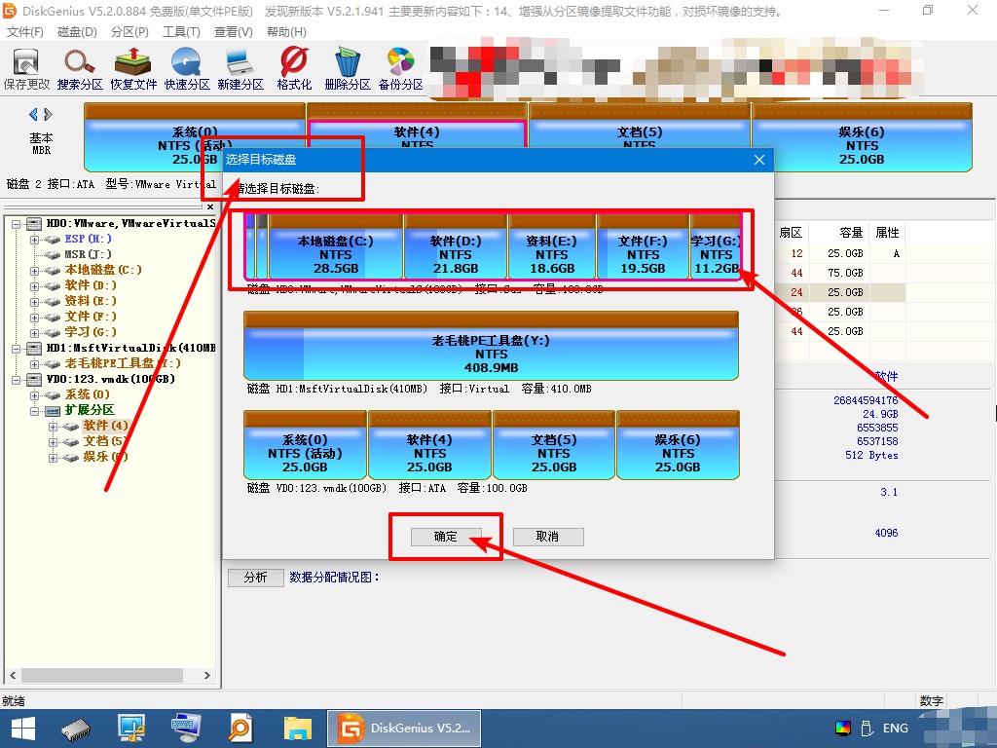Select 文档(5) on the main disk bar
997x748 pixels.
click(640, 126)
